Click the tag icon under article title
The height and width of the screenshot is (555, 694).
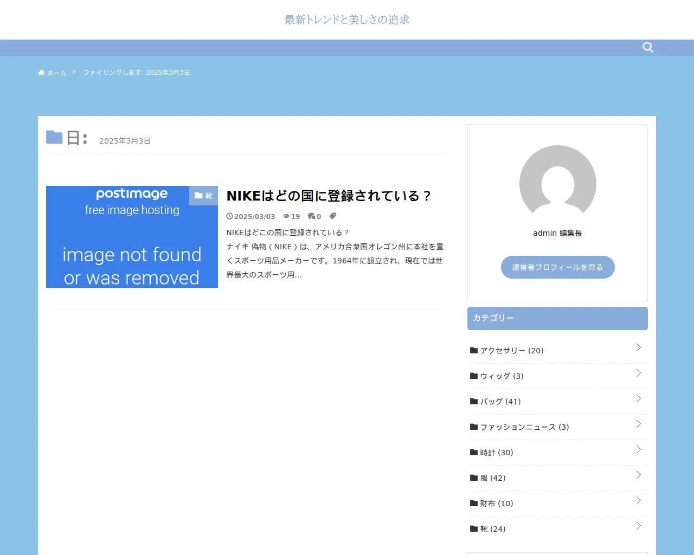click(x=332, y=216)
